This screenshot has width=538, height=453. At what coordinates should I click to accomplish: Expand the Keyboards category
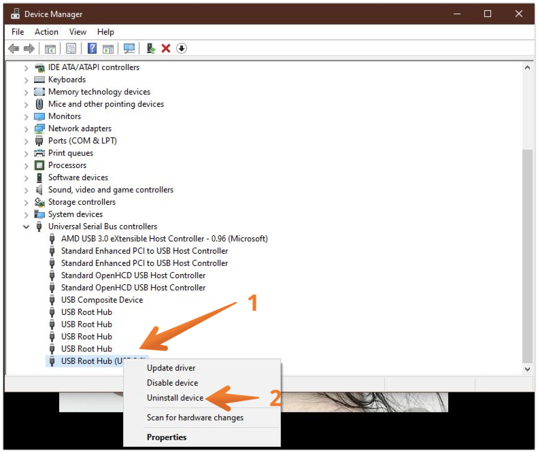coord(27,80)
